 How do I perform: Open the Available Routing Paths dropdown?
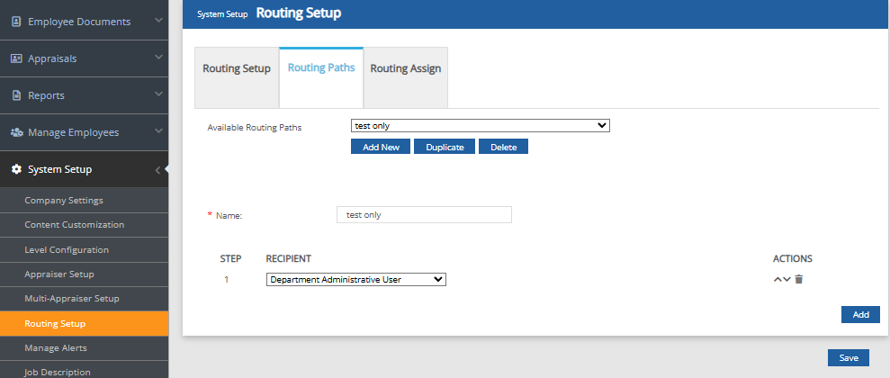[x=480, y=126]
